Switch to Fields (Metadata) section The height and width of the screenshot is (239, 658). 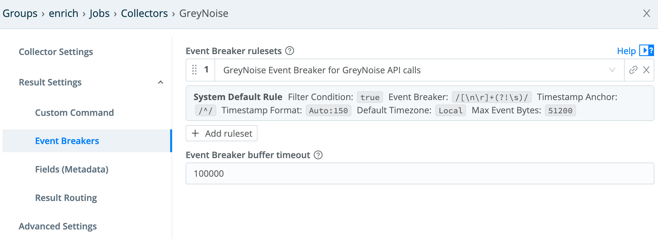tap(72, 169)
